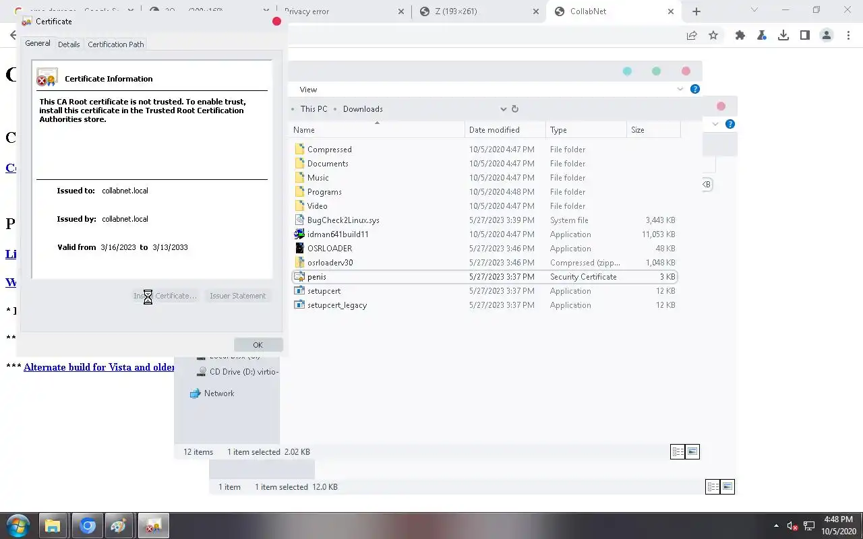The width and height of the screenshot is (863, 539).
Task: Click OK in the Certificate dialog
Action: pos(258,345)
